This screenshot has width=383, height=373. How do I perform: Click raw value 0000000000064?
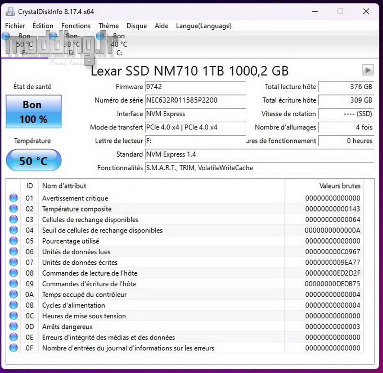[x=333, y=220]
